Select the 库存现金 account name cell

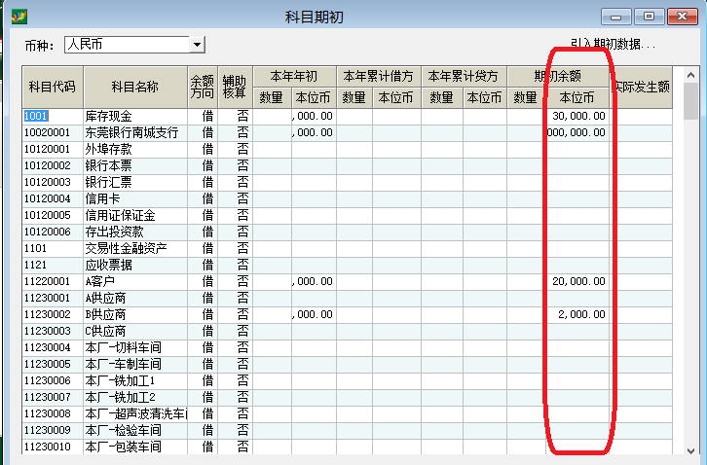(134, 116)
